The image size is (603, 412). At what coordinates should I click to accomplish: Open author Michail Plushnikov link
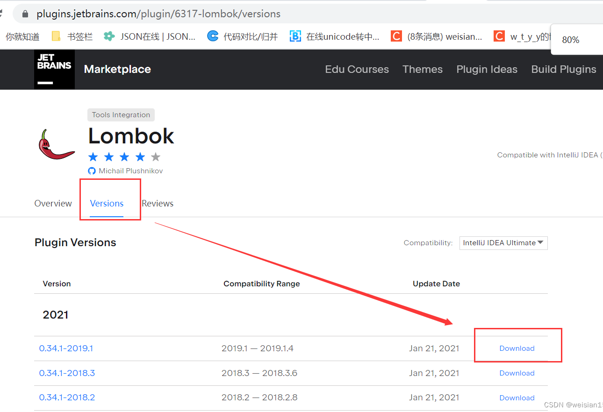click(x=131, y=171)
